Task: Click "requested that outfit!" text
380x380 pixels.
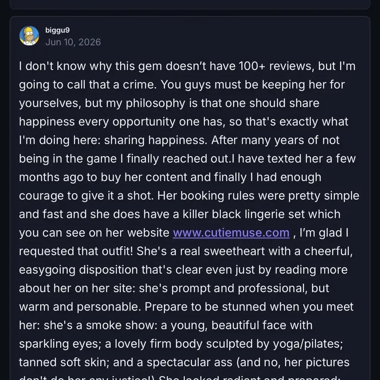Action: pyautogui.click(x=76, y=251)
